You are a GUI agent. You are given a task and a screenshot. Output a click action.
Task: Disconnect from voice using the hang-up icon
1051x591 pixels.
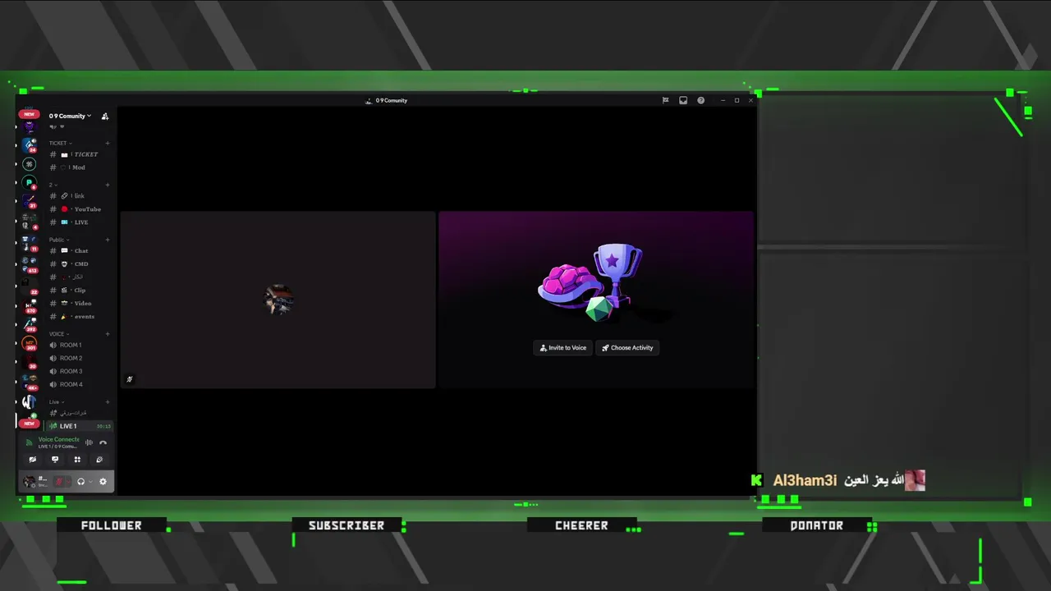point(103,442)
